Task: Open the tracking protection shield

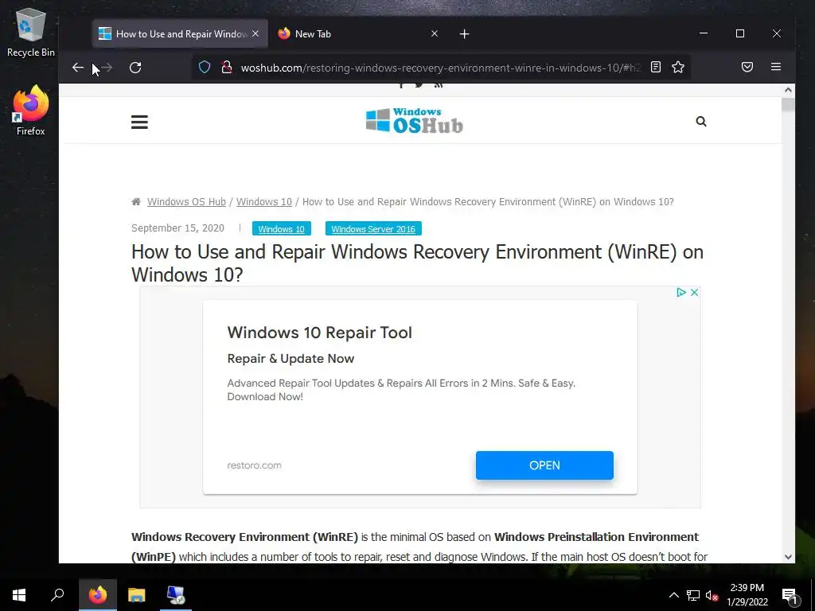Action: click(x=205, y=67)
